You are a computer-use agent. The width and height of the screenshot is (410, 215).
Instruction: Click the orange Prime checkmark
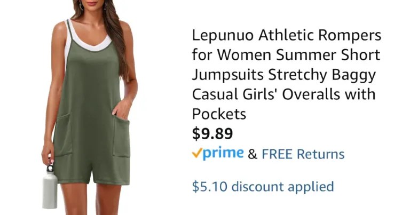coord(197,153)
